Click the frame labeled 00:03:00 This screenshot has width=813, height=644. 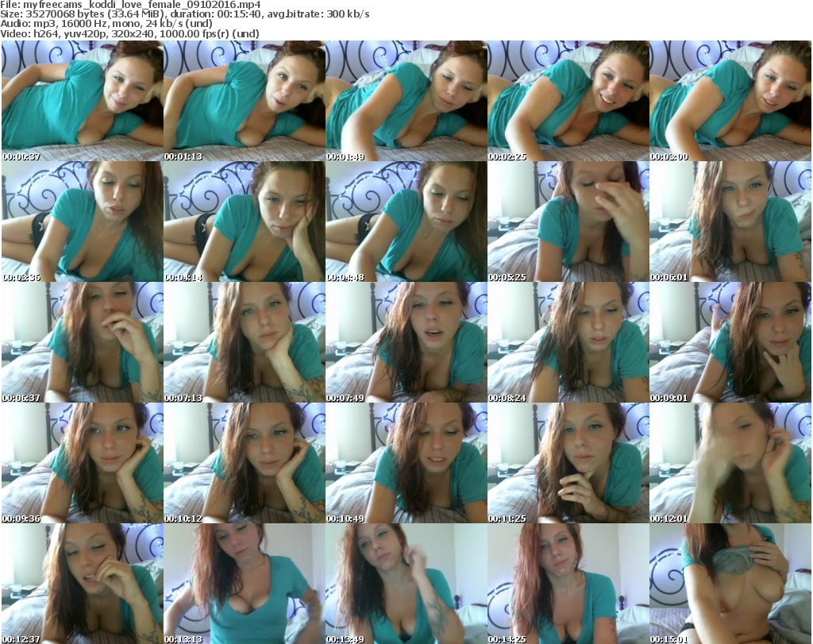point(730,101)
